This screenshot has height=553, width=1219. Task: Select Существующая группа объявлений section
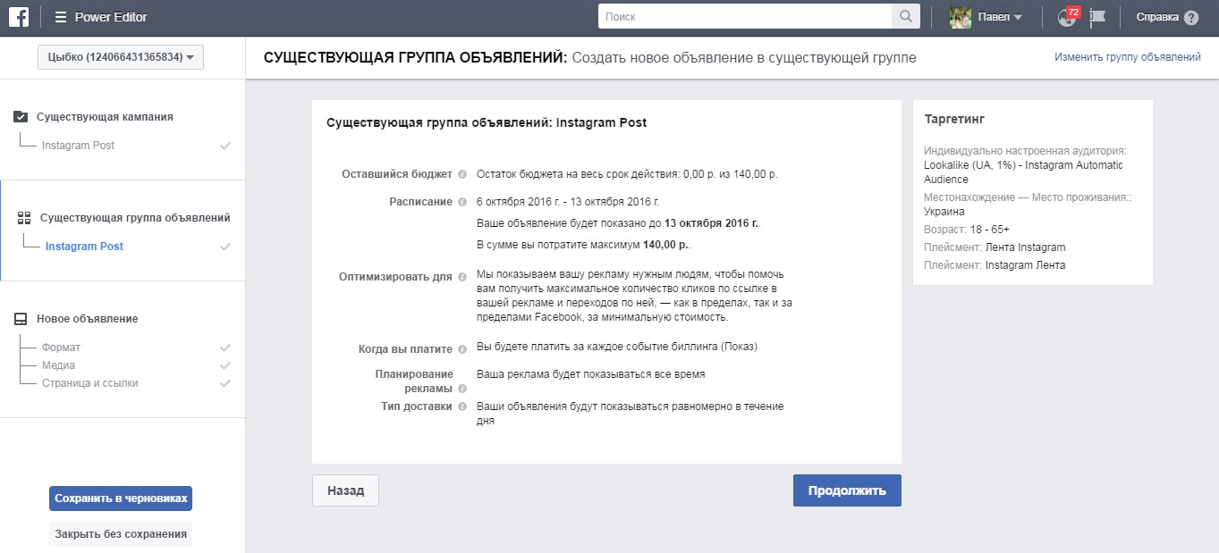(x=135, y=217)
